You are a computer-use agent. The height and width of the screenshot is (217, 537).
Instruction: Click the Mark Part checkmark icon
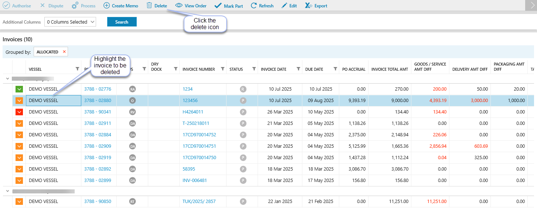pos(218,6)
